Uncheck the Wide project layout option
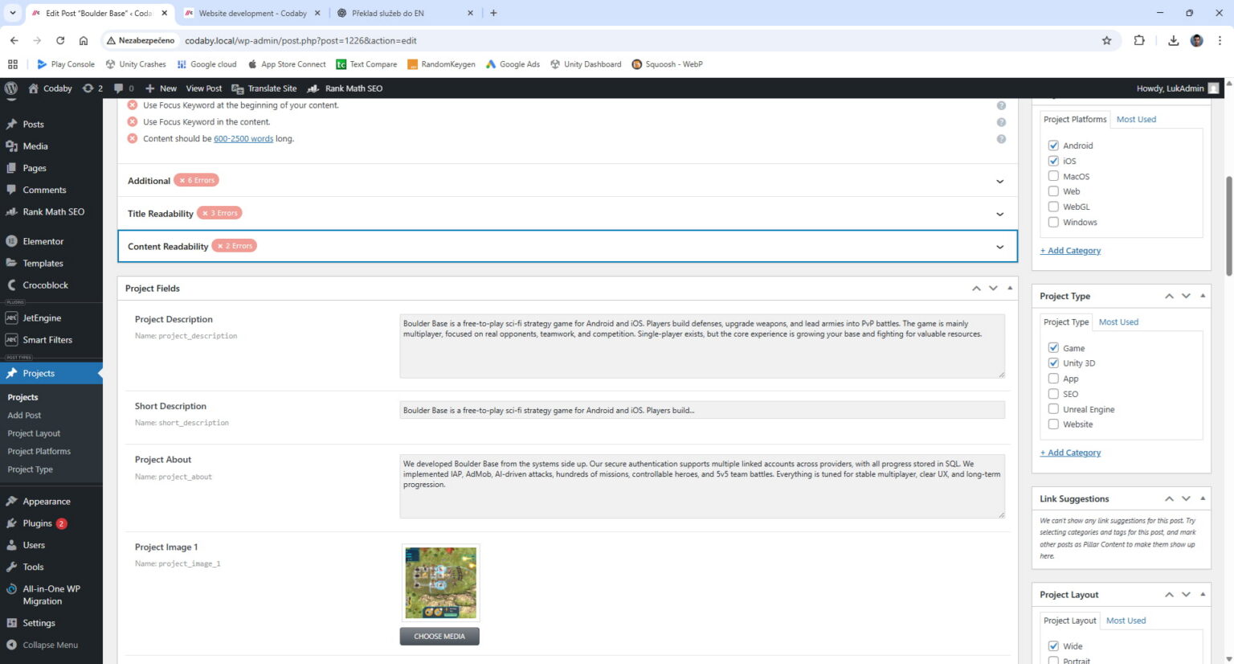The height and width of the screenshot is (664, 1234). (1053, 646)
